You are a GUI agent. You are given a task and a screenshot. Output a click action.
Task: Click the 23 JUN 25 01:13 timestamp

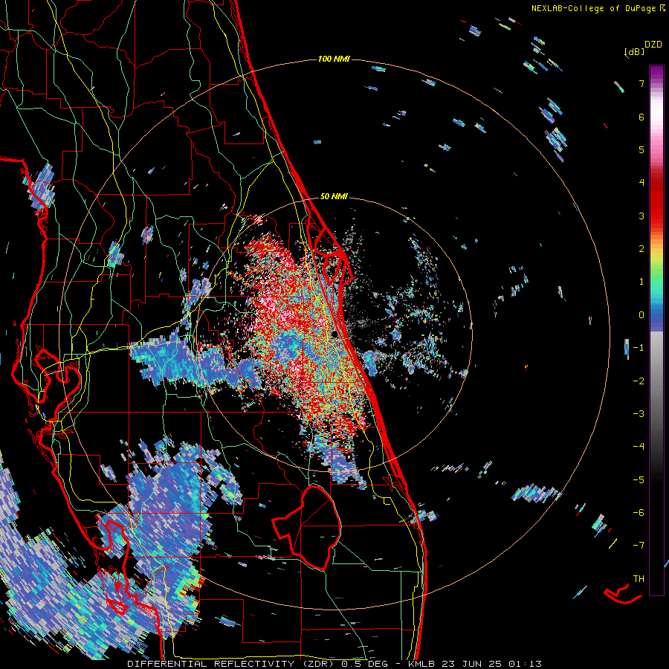(x=492, y=664)
